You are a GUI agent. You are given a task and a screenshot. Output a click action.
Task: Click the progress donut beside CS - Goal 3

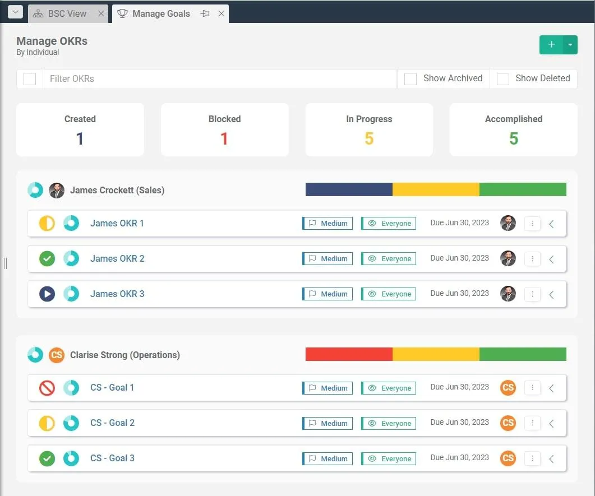(71, 458)
